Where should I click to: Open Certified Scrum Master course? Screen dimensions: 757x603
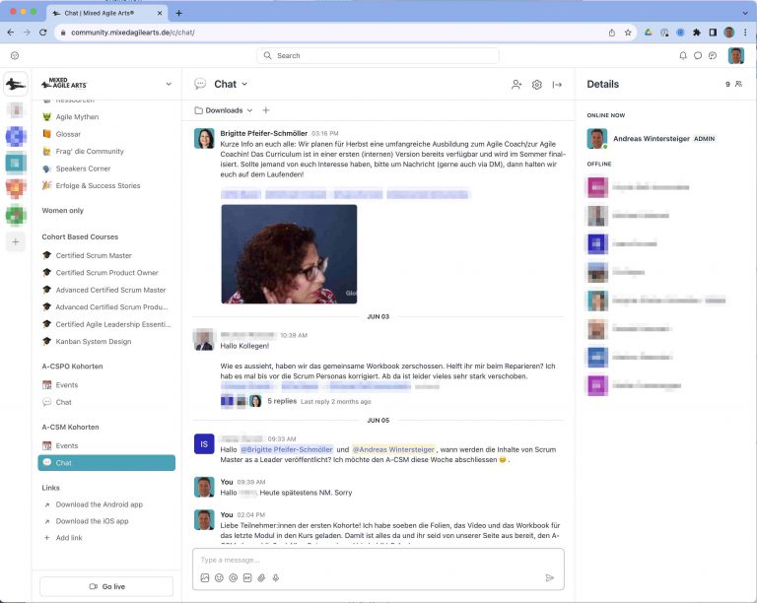(93, 255)
